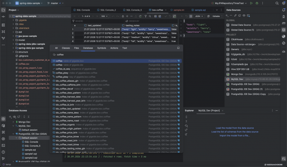287x167 pixels.
Task: Expand the jpa-javax-sample folder
Action: (13, 36)
